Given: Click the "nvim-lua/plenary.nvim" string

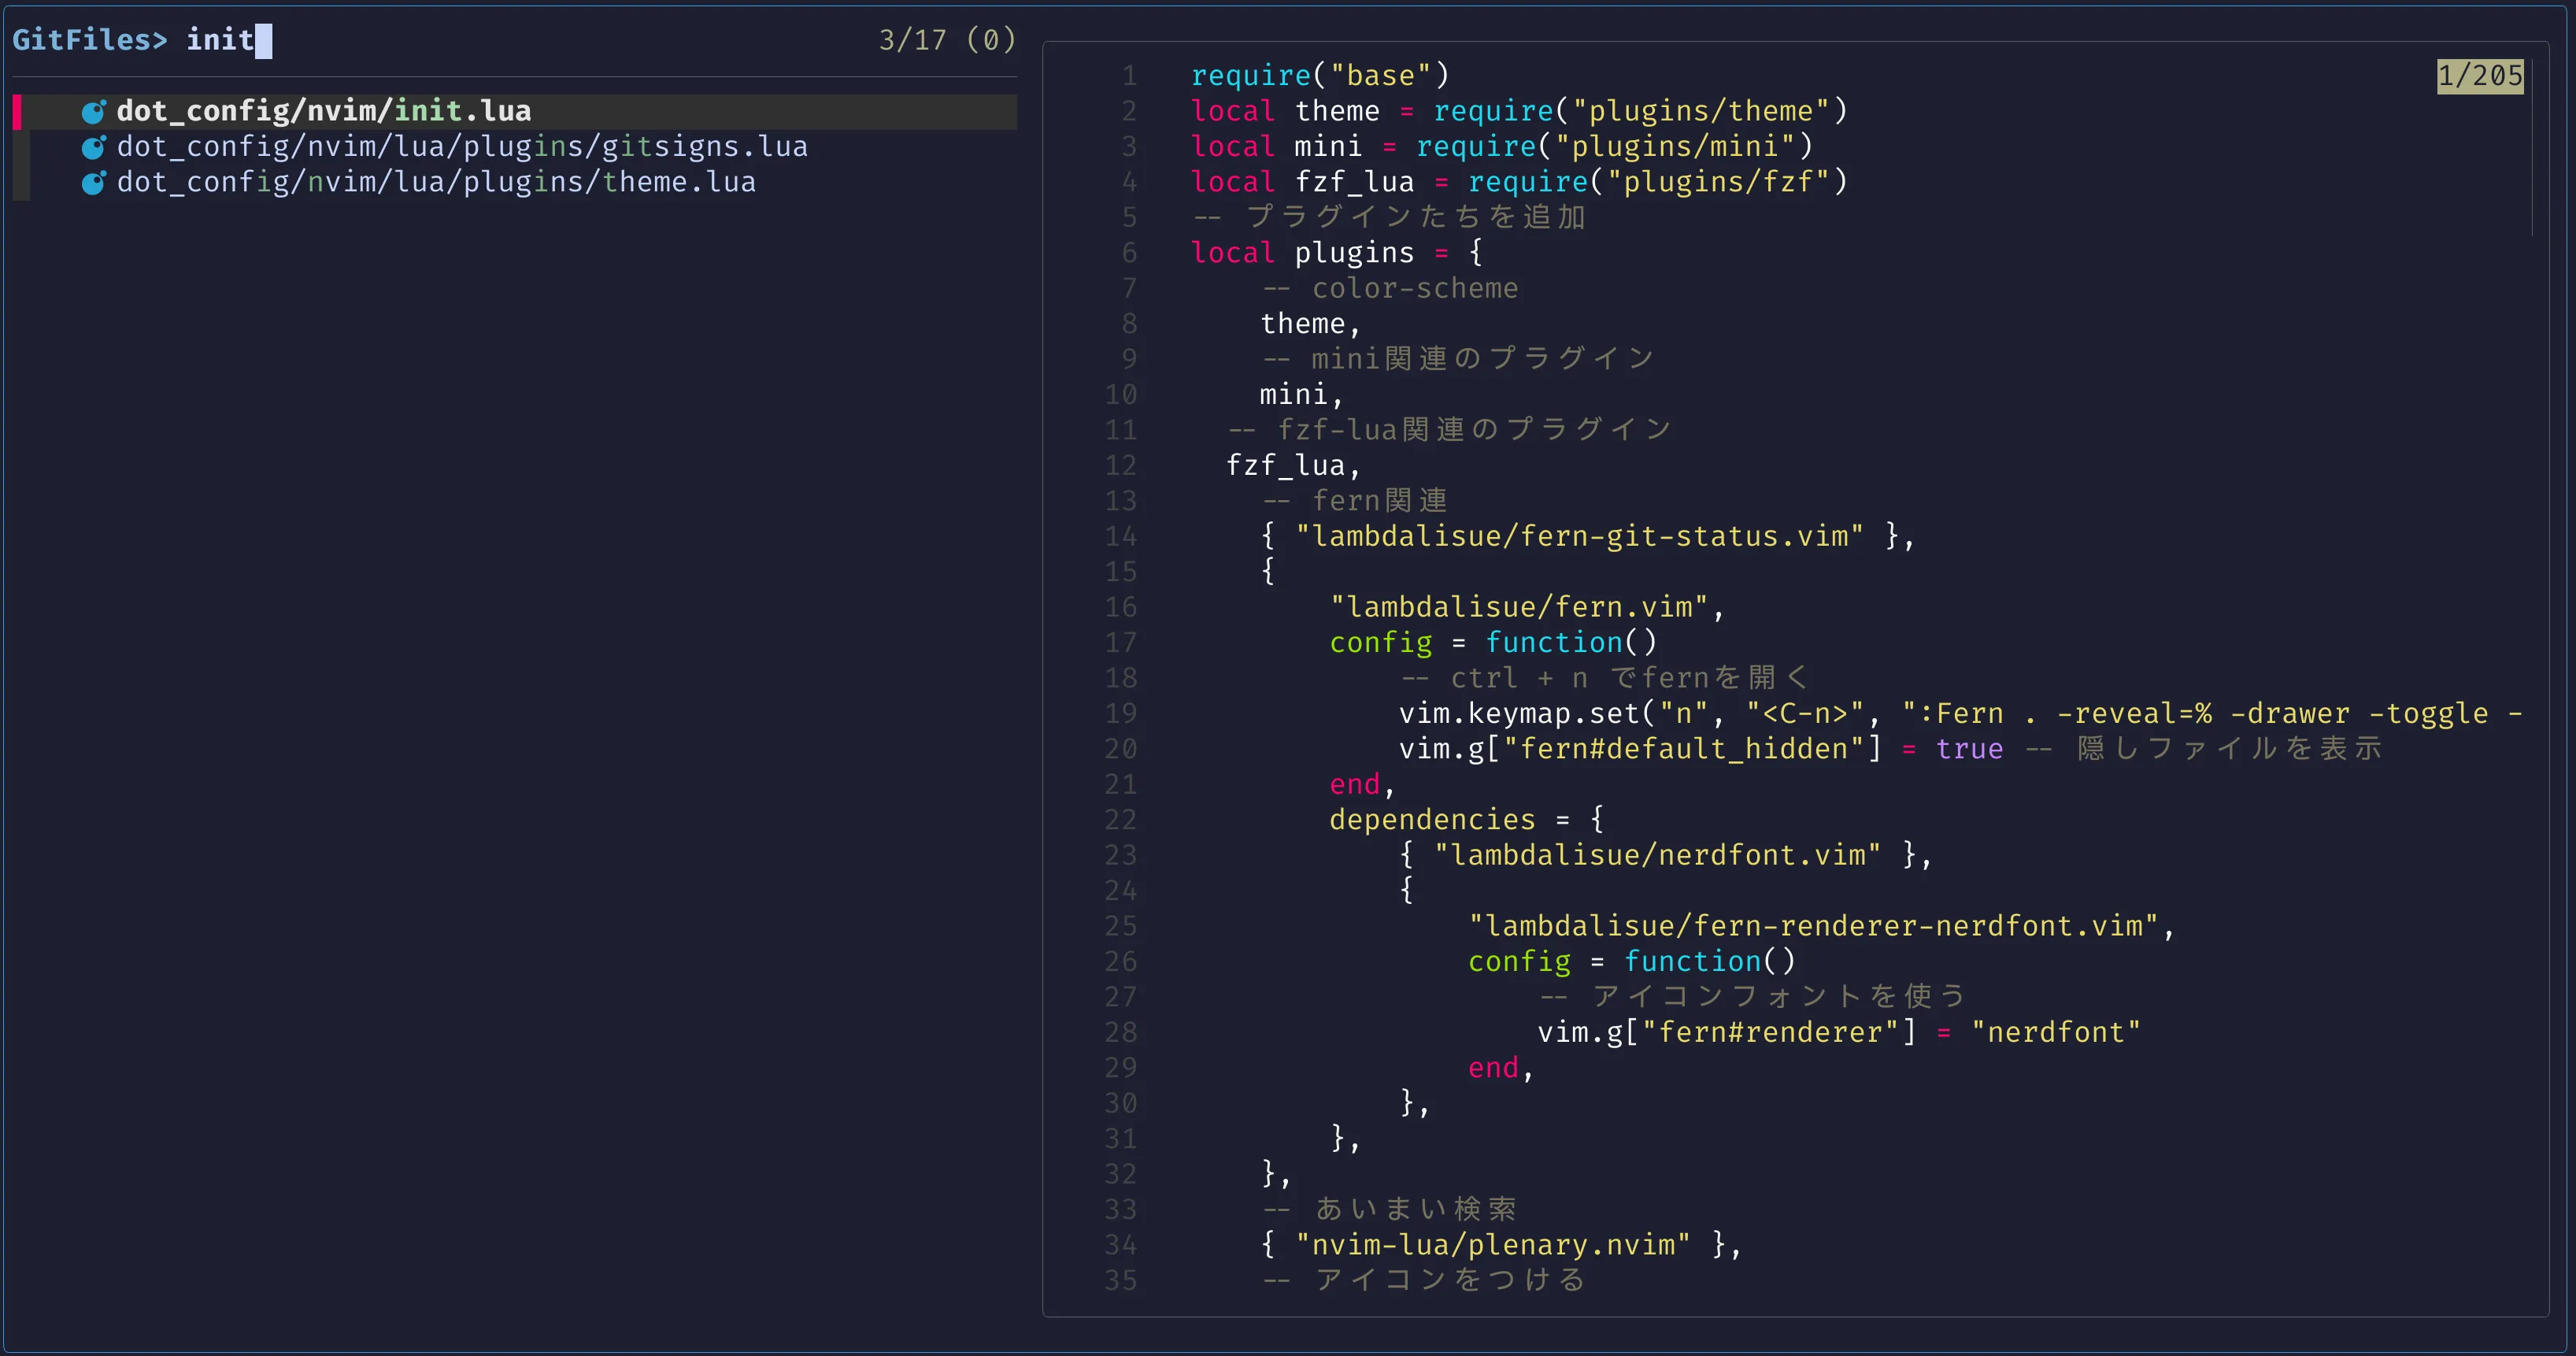Looking at the screenshot, I should (1492, 1245).
